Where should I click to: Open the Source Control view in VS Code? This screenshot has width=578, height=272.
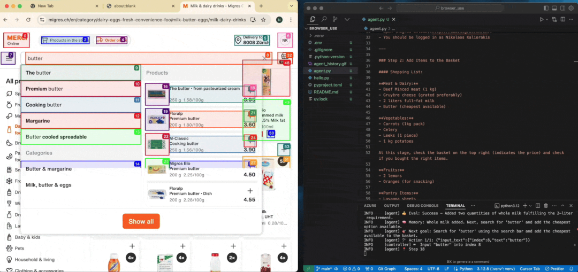(x=335, y=19)
